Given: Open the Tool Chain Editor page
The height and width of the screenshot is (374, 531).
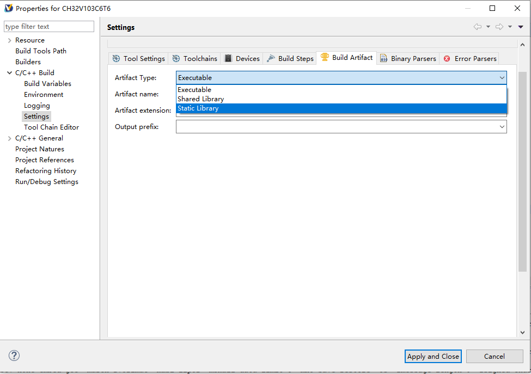Looking at the screenshot, I should pos(51,127).
